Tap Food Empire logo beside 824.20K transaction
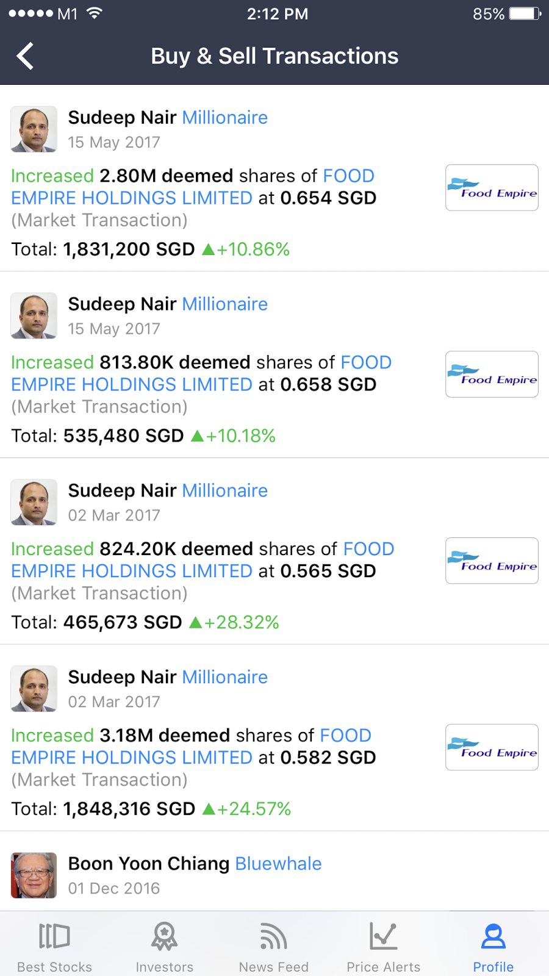 tap(492, 561)
